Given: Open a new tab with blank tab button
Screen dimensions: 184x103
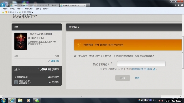Looking at the screenshot, I should [88, 5].
